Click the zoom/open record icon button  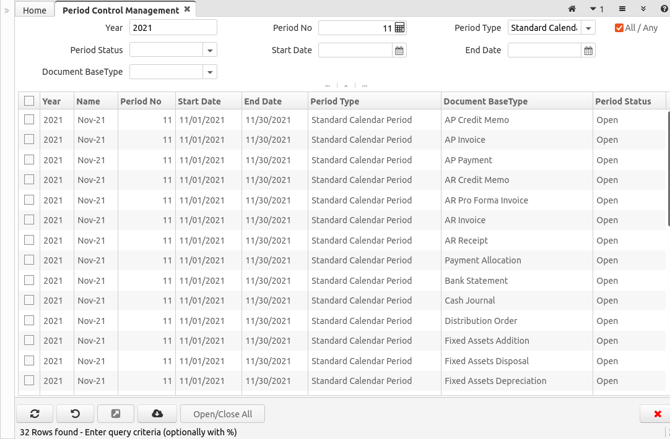point(116,414)
